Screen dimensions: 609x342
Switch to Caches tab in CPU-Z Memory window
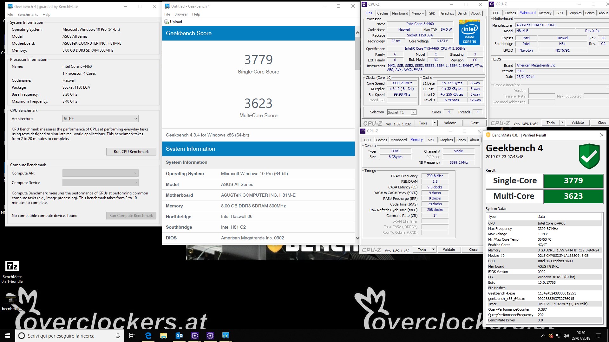381,140
